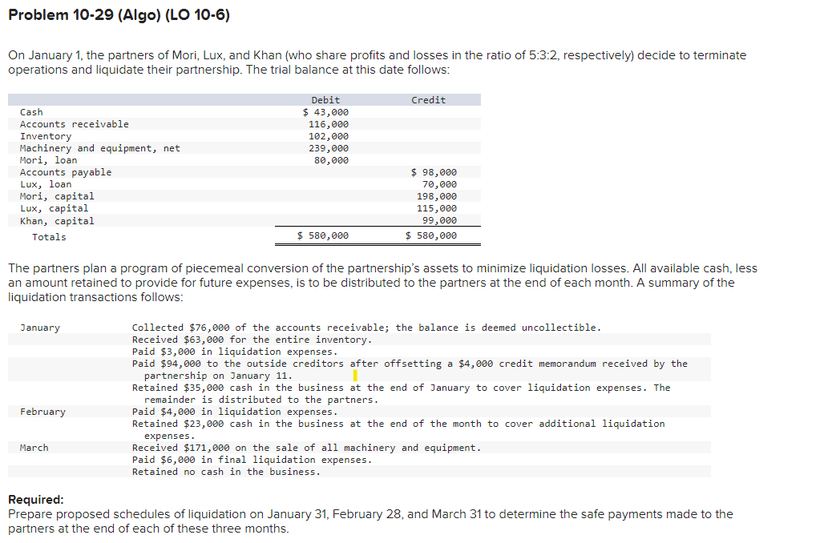This screenshot has width=828, height=543.
Task: Click the Debit column header
Action: (x=325, y=100)
